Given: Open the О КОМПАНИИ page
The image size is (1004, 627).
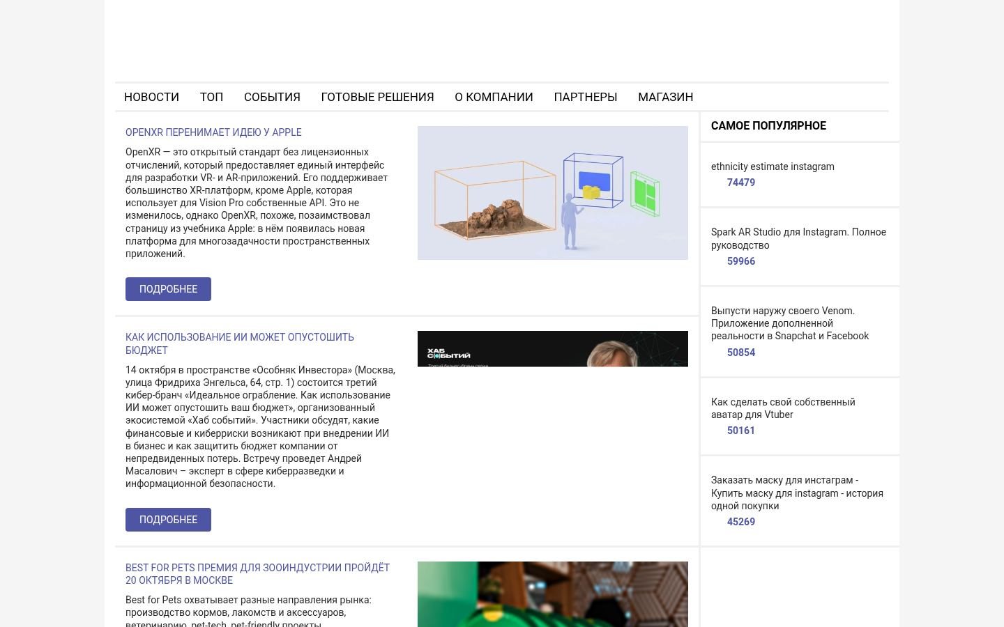Looking at the screenshot, I should pos(494,97).
